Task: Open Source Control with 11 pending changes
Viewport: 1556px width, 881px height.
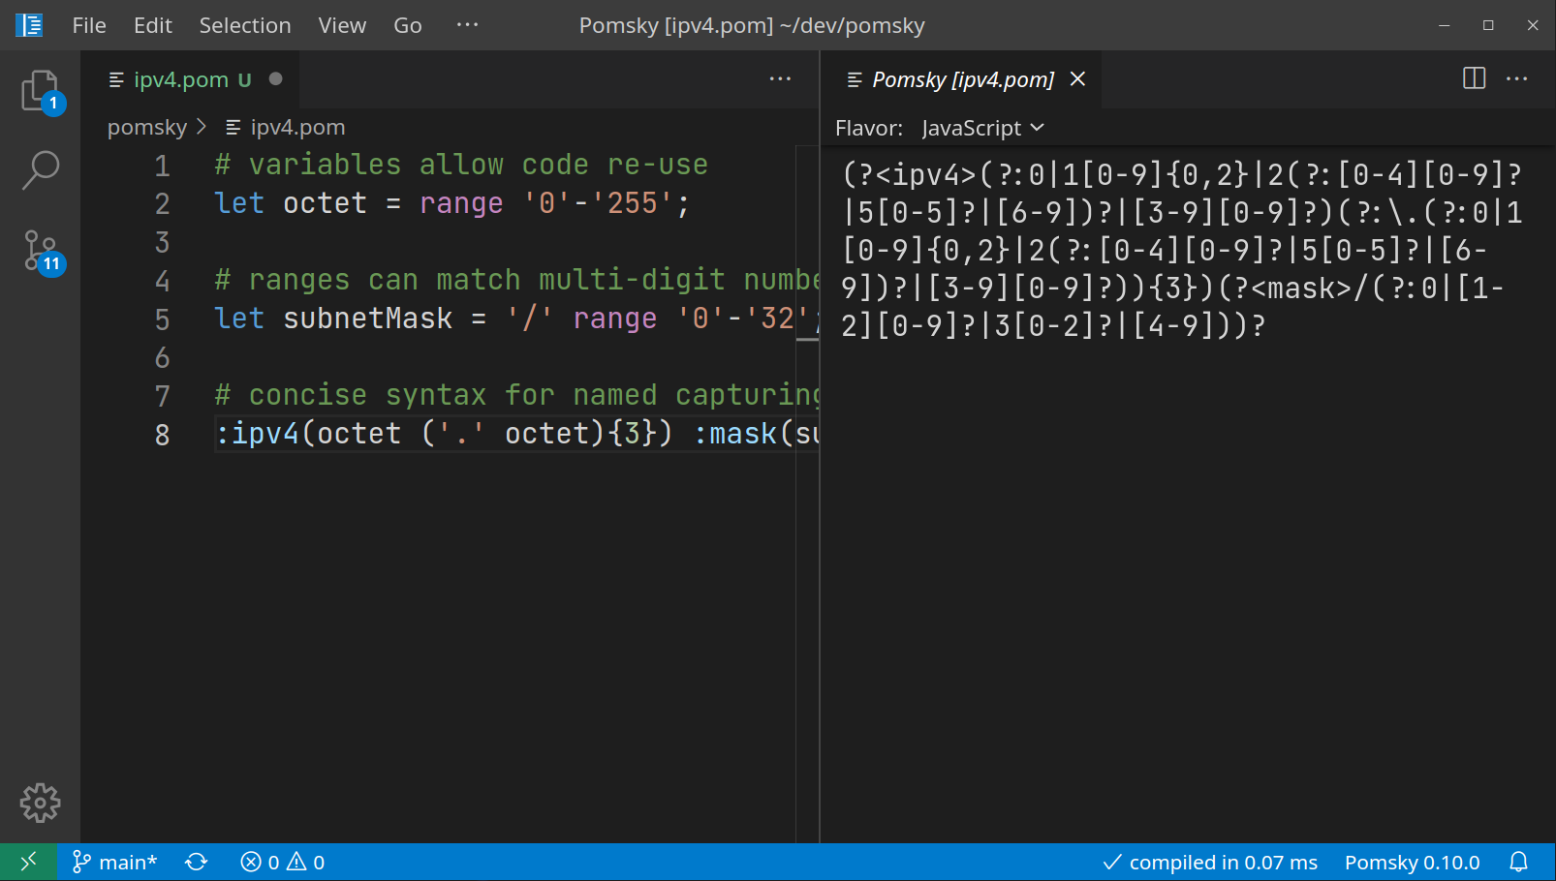Action: coord(40,252)
